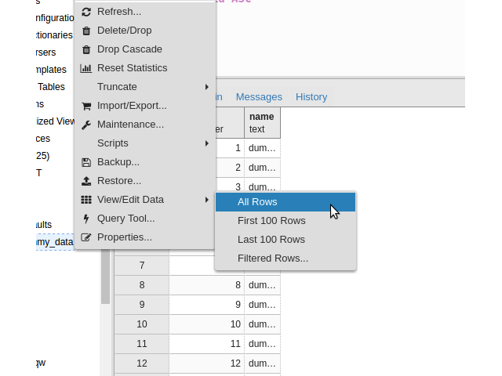502x376 pixels.
Task: Expand the View/Edit Data submenu arrow
Action: (207, 200)
